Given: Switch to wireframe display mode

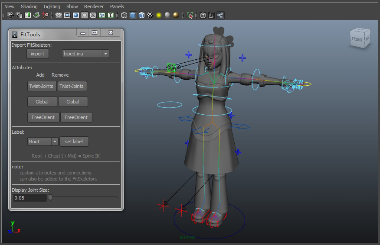Looking at the screenshot, I should (124, 15).
